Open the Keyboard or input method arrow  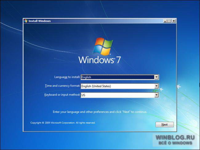(156, 95)
